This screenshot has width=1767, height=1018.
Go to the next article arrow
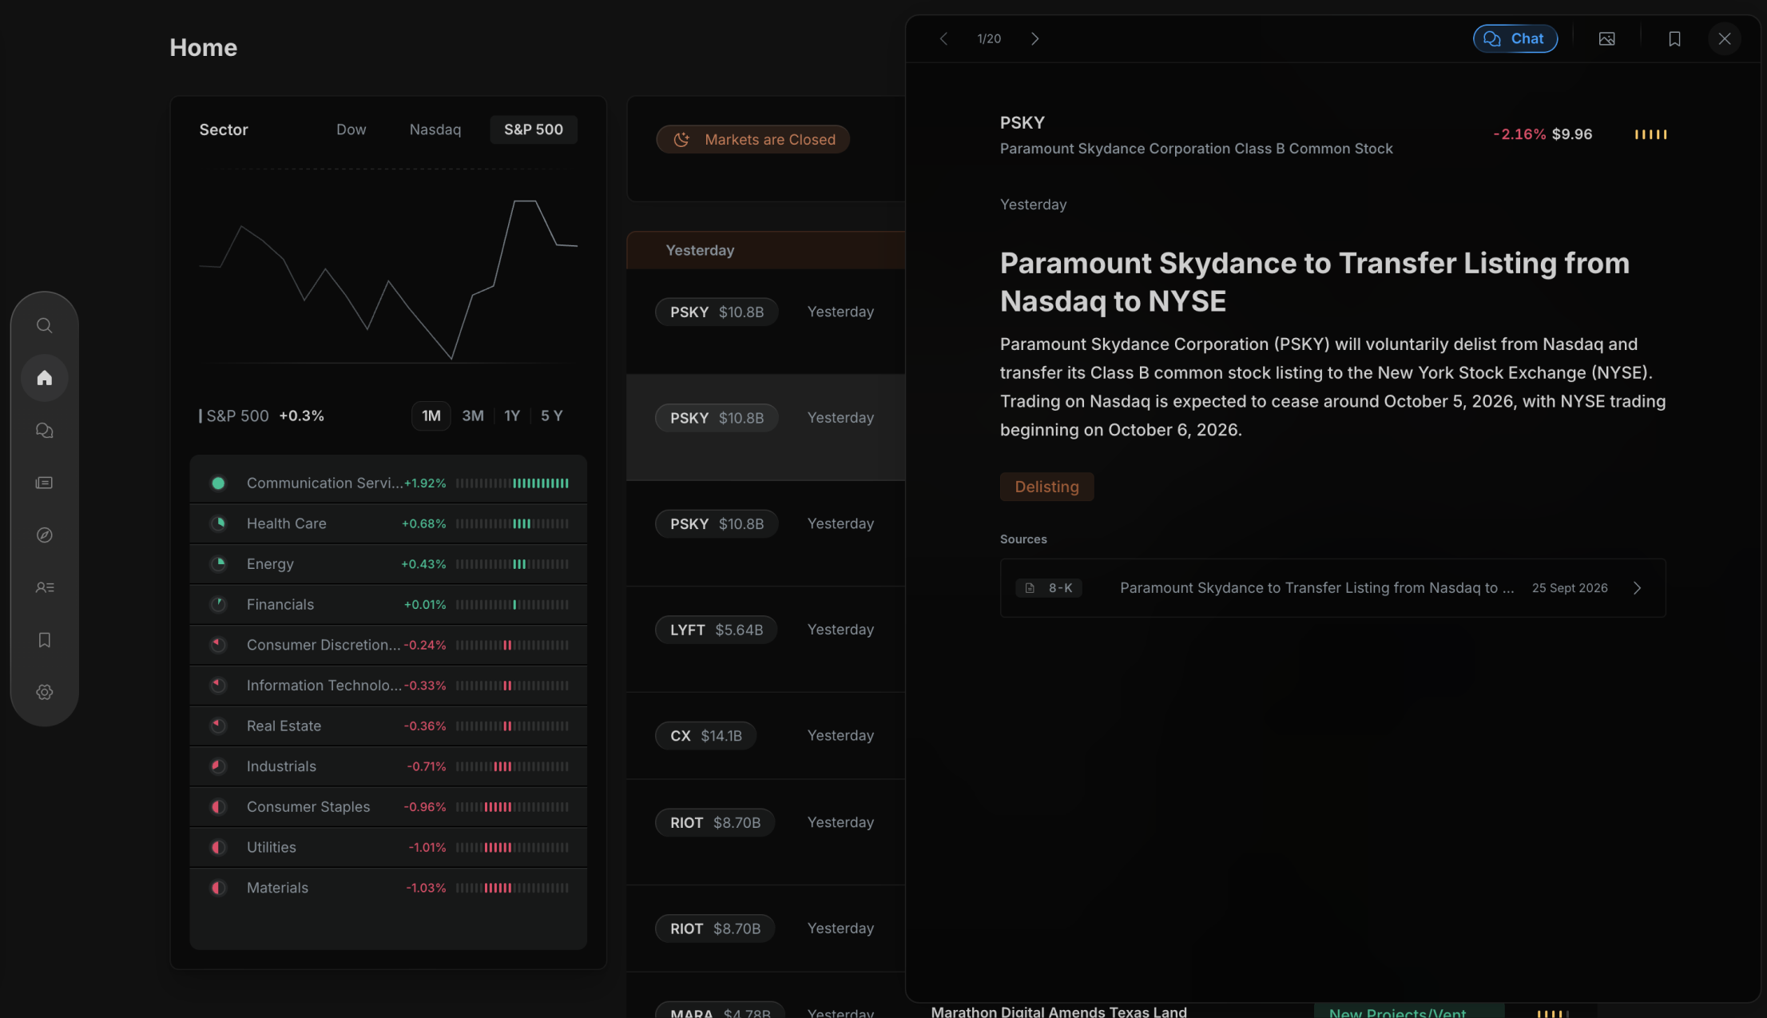pos(1035,38)
